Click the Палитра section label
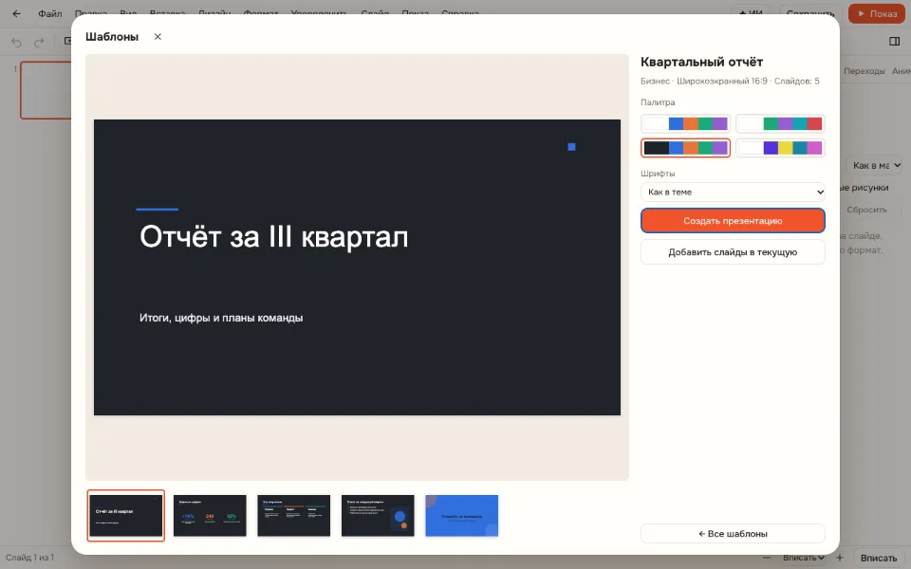 click(658, 102)
